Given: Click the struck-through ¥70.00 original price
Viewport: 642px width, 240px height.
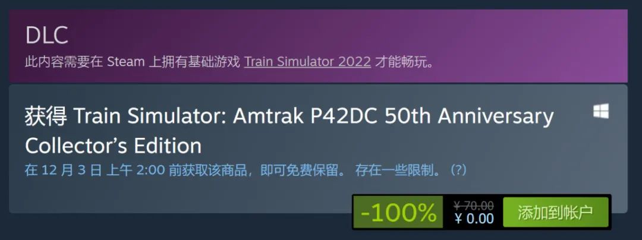Looking at the screenshot, I should (x=474, y=205).
